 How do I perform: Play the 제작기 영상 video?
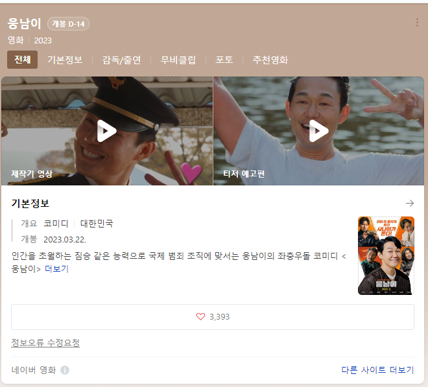pyautogui.click(x=107, y=131)
